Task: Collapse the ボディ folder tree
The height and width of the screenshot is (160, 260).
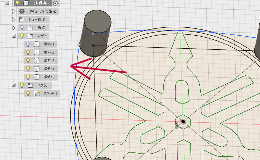Action: pyautogui.click(x=14, y=36)
